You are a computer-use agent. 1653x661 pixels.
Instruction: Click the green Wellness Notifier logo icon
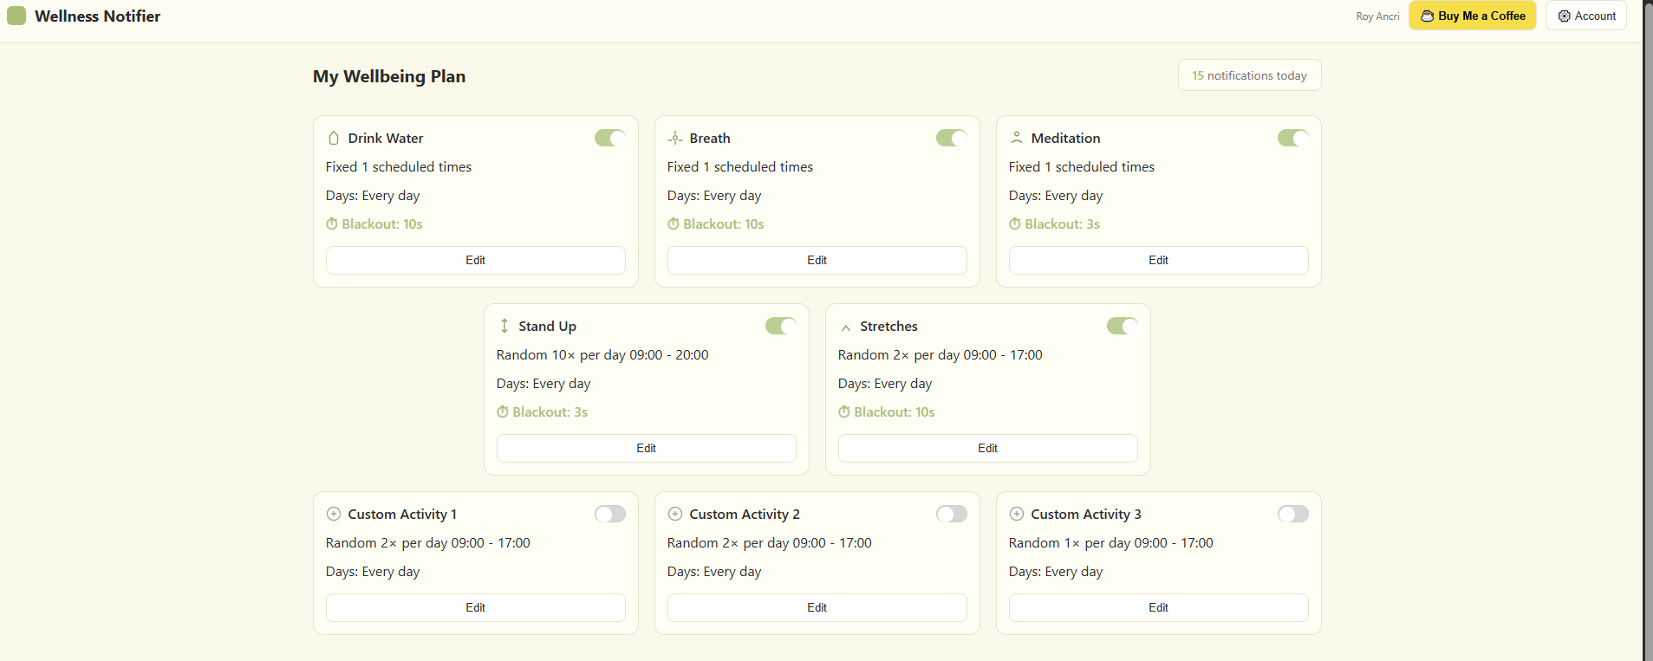click(16, 16)
